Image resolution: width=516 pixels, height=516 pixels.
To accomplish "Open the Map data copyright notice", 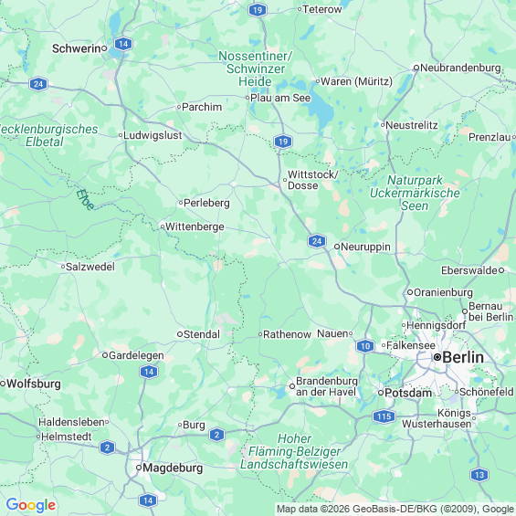I will 395,509.
